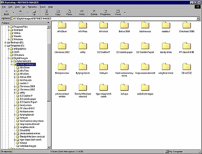Click the Folders tree scrollbar up arrow
The width and height of the screenshot is (202, 154).
click(x=49, y=27)
